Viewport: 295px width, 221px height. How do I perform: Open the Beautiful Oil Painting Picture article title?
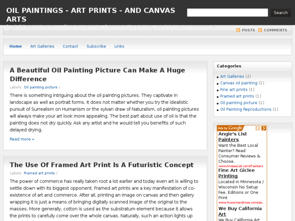97,74
